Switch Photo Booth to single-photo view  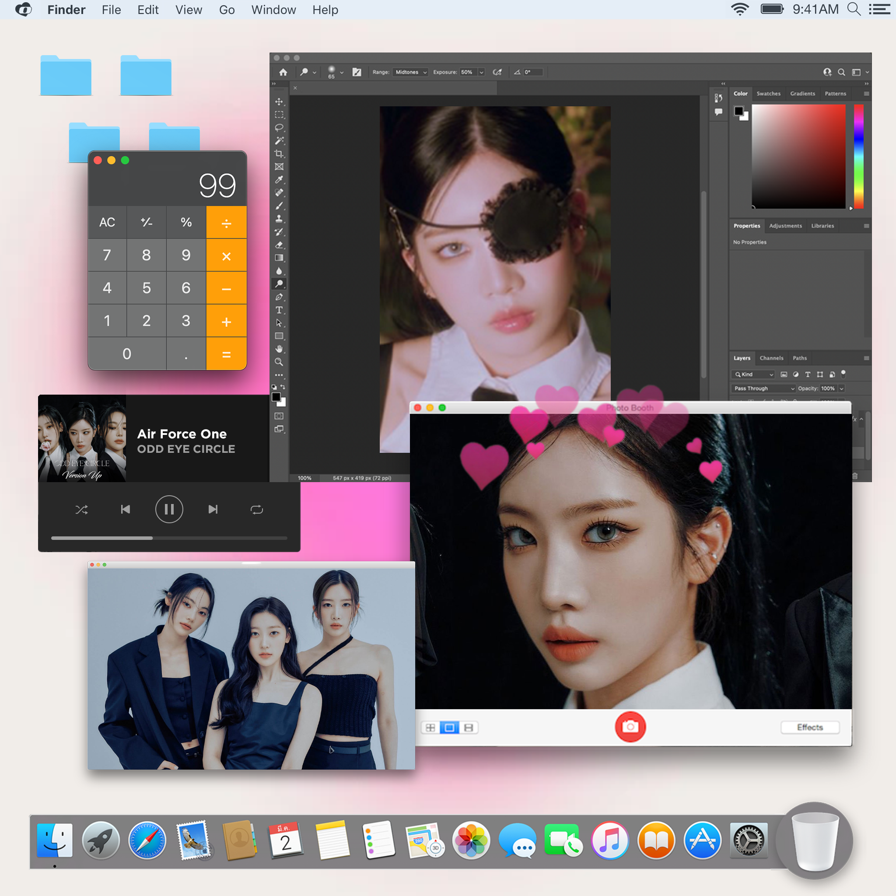tap(449, 727)
